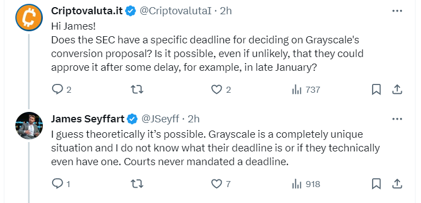Like James Seyffart's tweet
Image resolution: width=421 pixels, height=203 pixels.
pos(221,184)
